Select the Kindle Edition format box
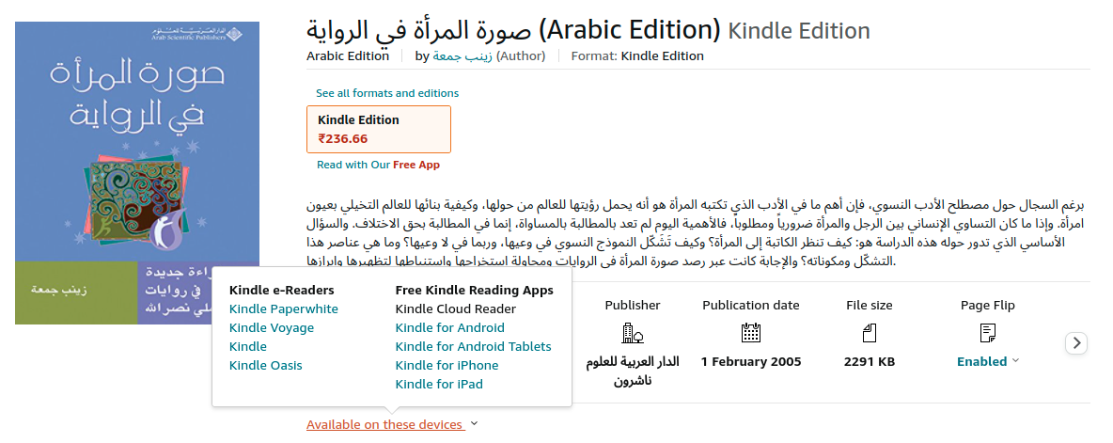The height and width of the screenshot is (443, 1113). pos(378,129)
